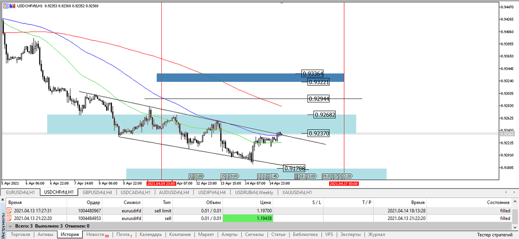The height and width of the screenshot is (239, 519).
Task: Open the Новости tab with 99 badge
Action: click(97, 235)
